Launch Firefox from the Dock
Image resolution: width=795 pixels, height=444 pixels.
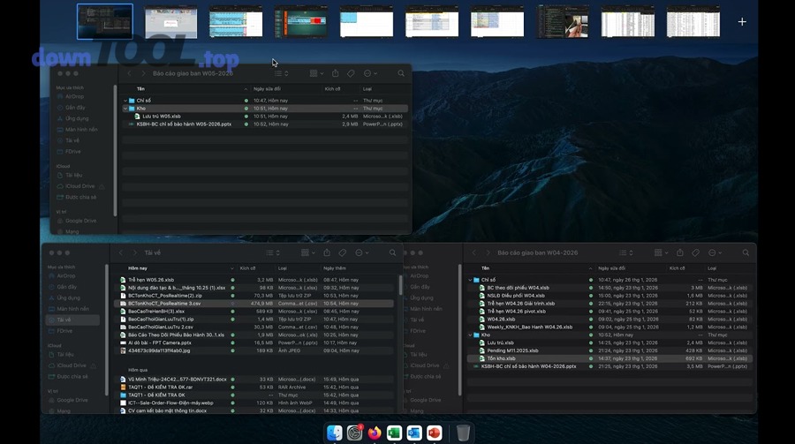pos(375,433)
